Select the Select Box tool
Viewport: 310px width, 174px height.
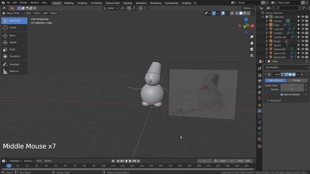[14, 21]
